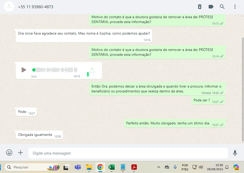Open the attach plus menu
244x173 pixels.
click(x=20, y=153)
